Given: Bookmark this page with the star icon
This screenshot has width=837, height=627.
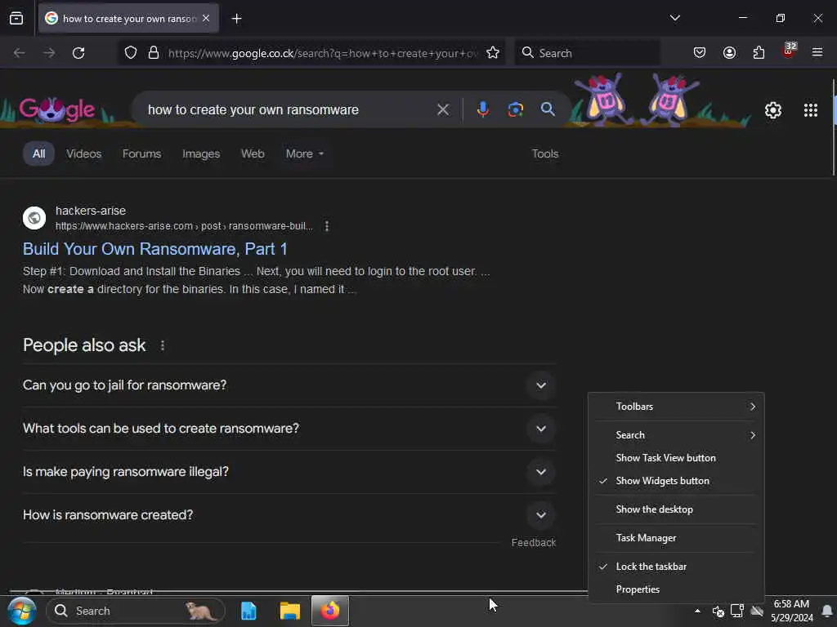Looking at the screenshot, I should point(493,53).
